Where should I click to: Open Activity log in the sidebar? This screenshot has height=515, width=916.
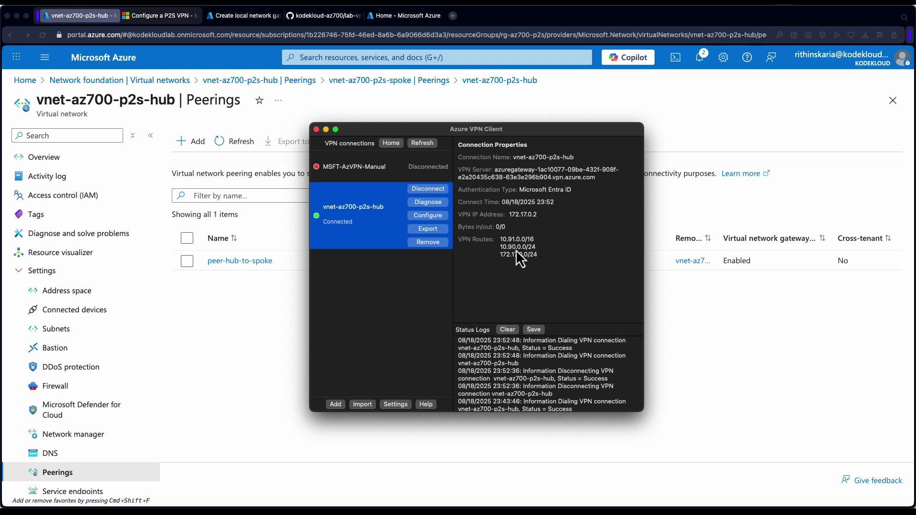pos(47,176)
